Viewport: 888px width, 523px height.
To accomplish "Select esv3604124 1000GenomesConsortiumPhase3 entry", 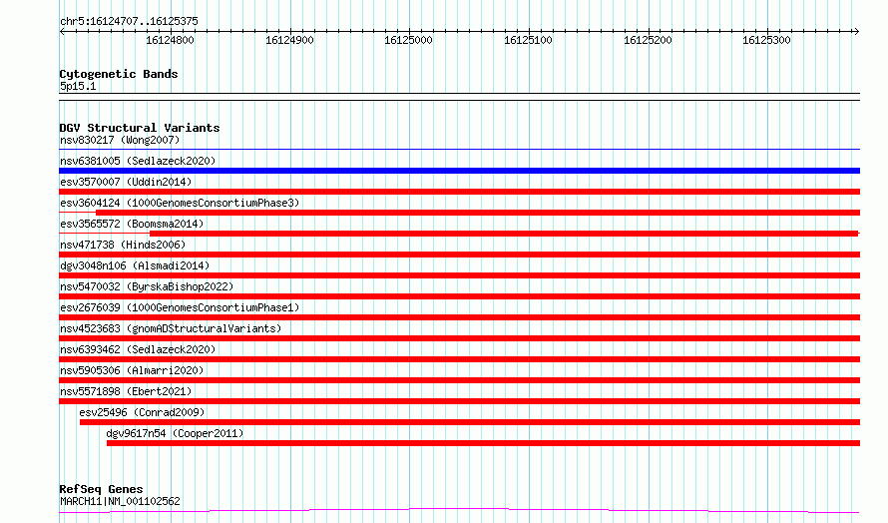I will (180, 203).
